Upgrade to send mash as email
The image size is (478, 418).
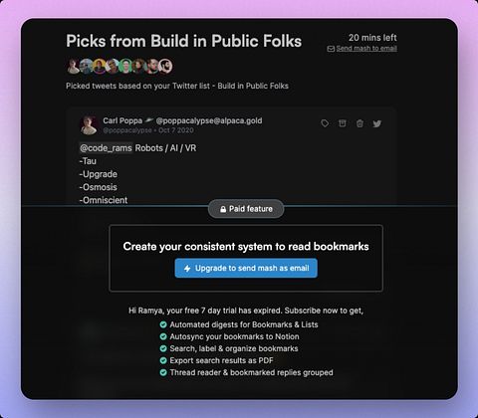(246, 268)
